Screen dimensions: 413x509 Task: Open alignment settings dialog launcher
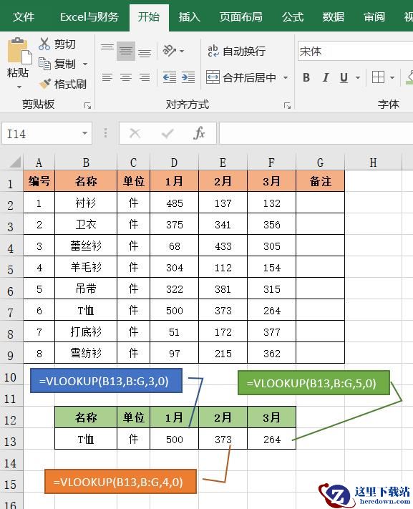click(287, 105)
